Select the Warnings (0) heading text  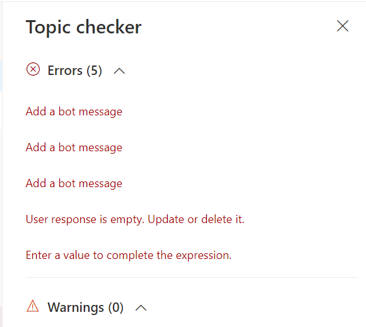85,307
